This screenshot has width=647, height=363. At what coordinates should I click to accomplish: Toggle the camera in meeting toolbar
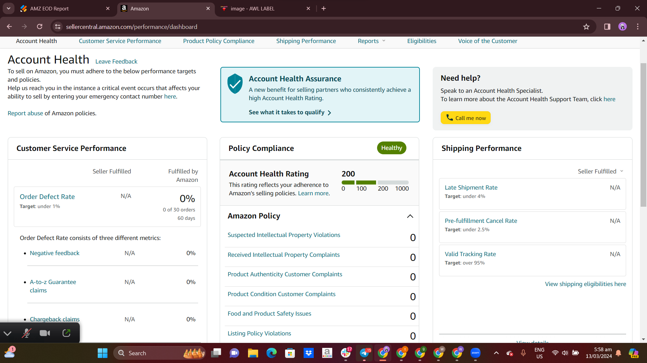pos(45,333)
